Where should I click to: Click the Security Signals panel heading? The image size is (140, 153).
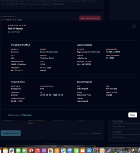pos(84,82)
